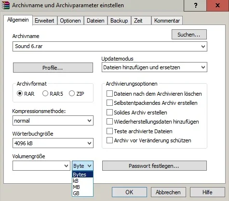Viewport: 229px width, 201px height.
Task: Open the Updatemodus dropdown
Action: point(154,67)
